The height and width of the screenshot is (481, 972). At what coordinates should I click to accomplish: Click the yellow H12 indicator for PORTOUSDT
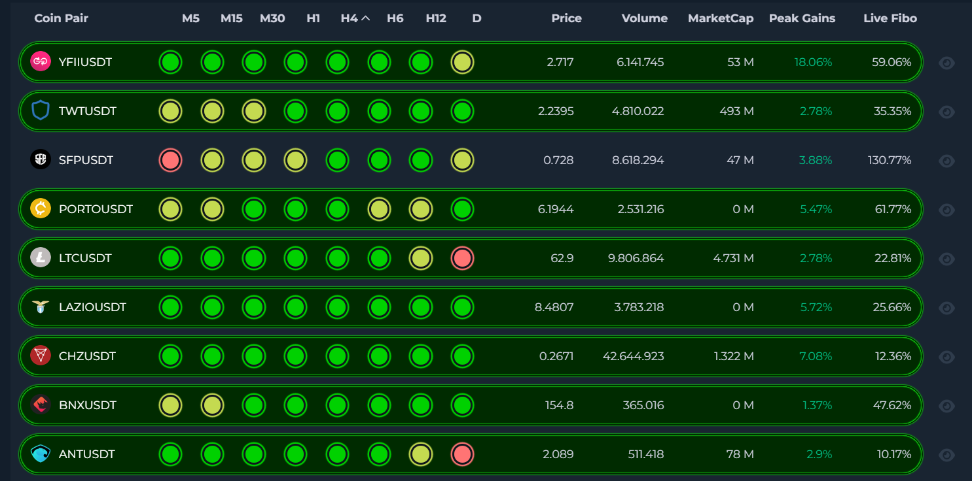click(420, 209)
